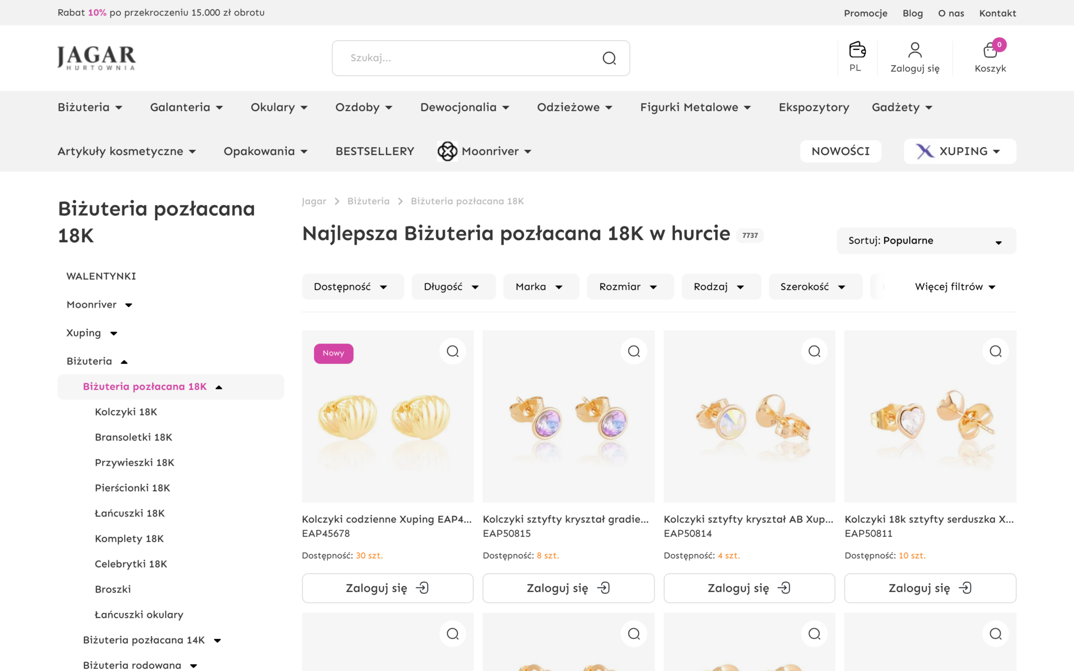Screen dimensions: 1074x671
Task: Collapse Biżuteria in the sidebar tree
Action: [124, 362]
